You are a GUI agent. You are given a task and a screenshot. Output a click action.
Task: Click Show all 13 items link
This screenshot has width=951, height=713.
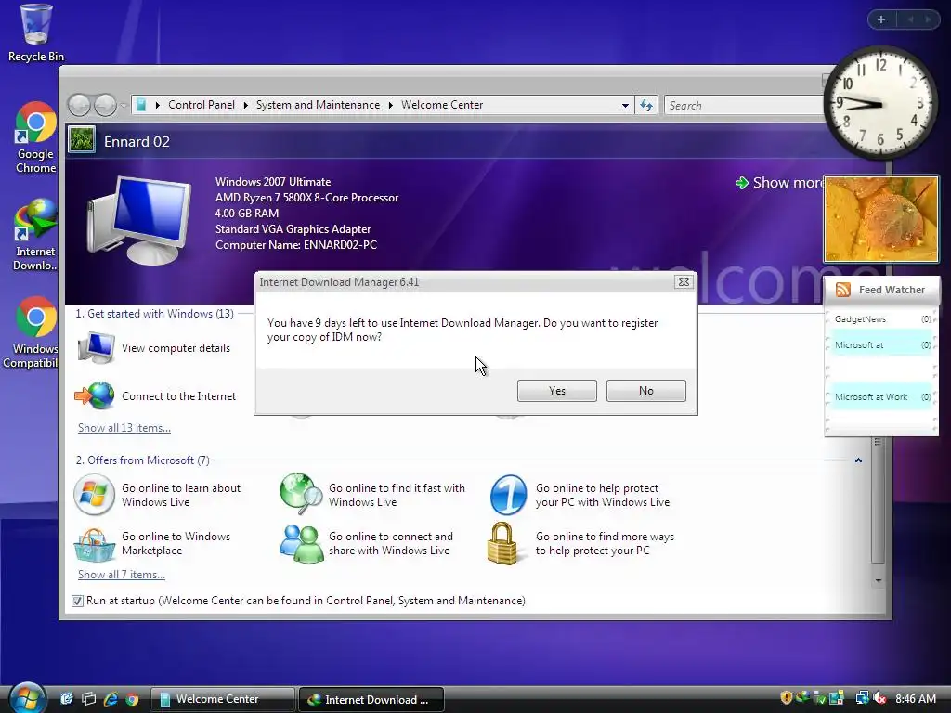click(x=124, y=428)
